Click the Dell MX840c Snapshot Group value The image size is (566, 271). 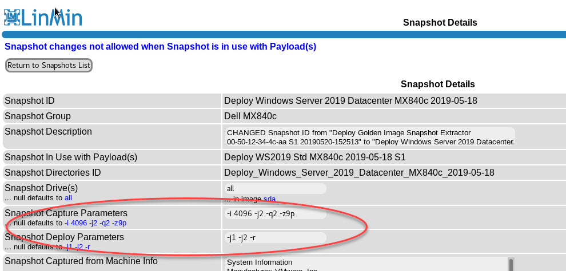click(250, 116)
